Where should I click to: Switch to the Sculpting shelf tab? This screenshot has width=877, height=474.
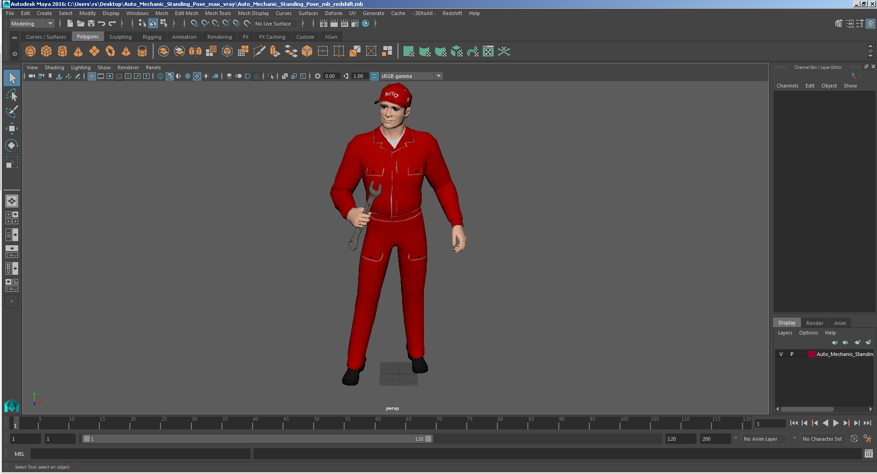[x=120, y=37]
